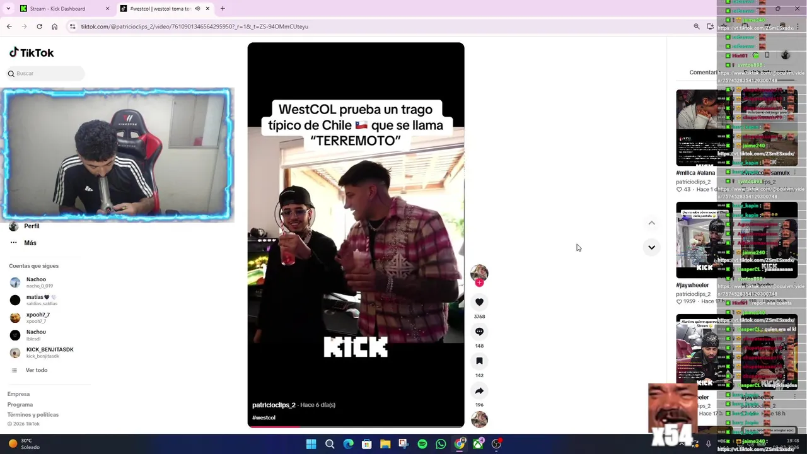The image size is (807, 454).
Task: Open Microsoft Store from taskbar
Action: point(367,444)
